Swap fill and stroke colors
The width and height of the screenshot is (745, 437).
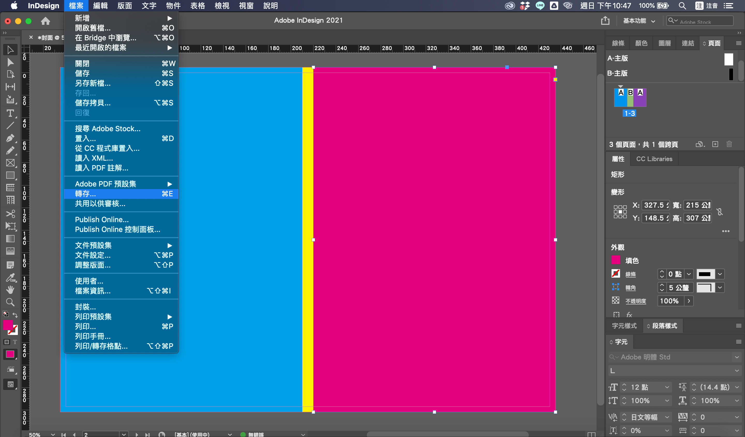point(15,315)
